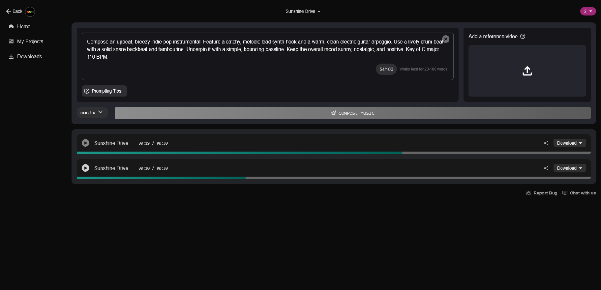Share the second Sunshine Drive track
The height and width of the screenshot is (290, 601).
click(x=546, y=168)
